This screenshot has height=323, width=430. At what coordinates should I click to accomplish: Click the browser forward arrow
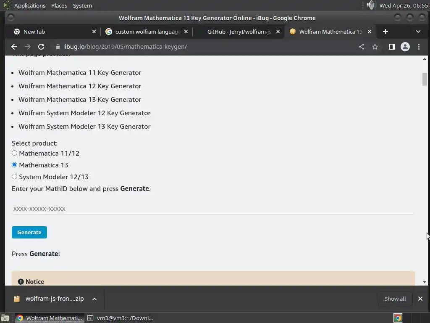[28, 47]
